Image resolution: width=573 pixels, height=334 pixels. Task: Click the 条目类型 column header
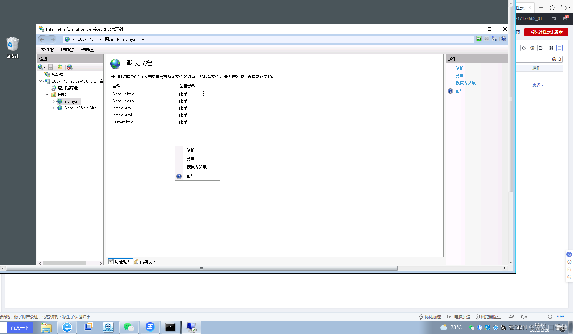[x=190, y=86]
